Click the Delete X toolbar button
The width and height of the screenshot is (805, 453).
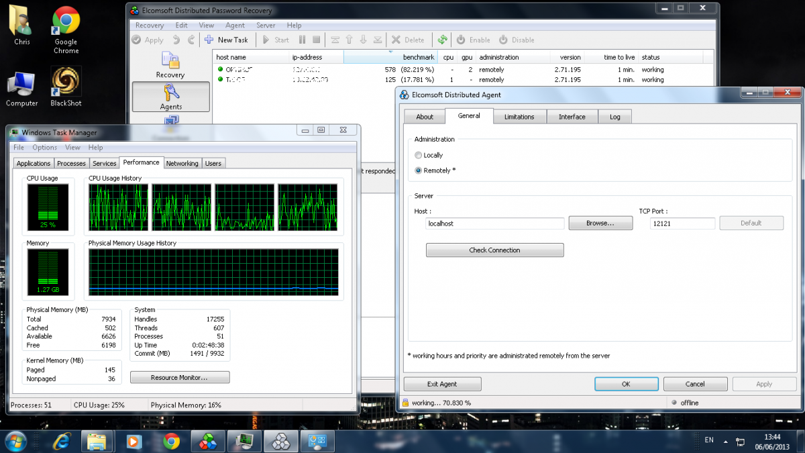408,40
